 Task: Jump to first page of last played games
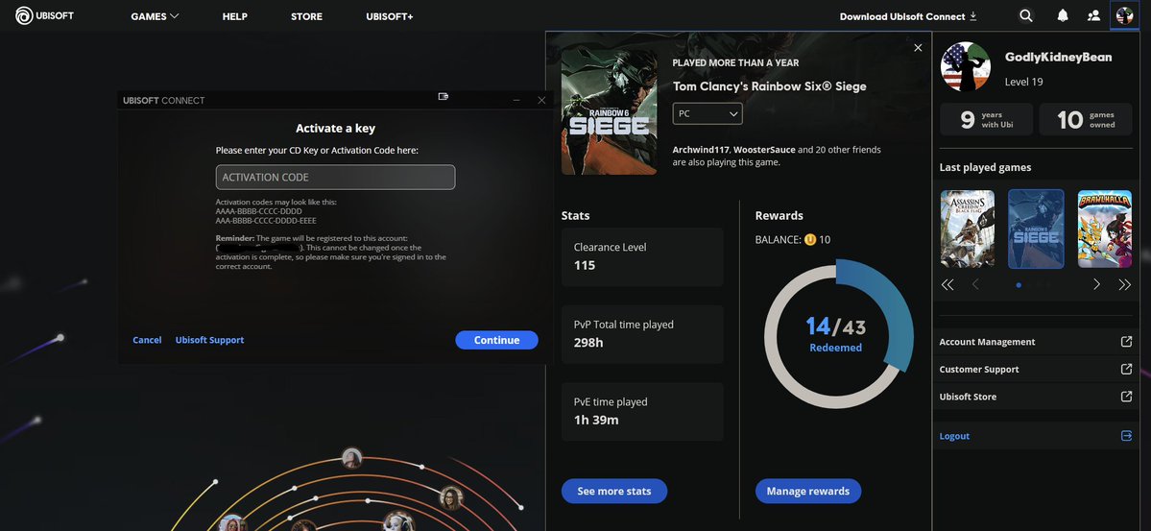point(947,285)
